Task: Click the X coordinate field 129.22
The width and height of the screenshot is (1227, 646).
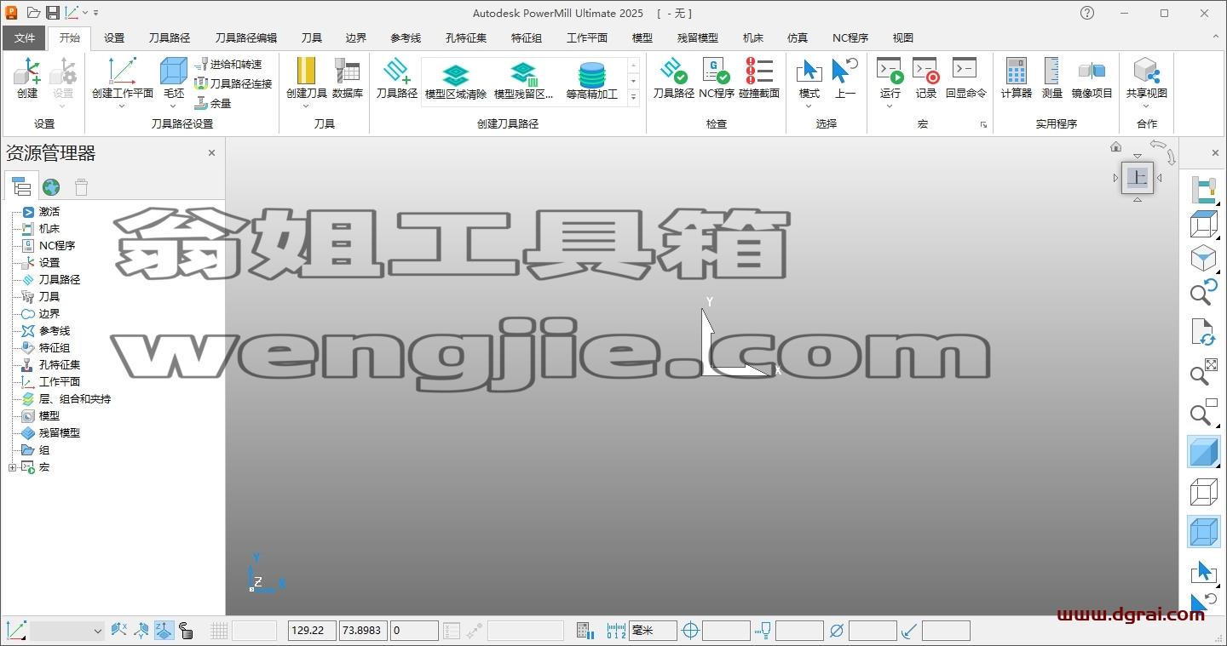Action: coord(312,631)
